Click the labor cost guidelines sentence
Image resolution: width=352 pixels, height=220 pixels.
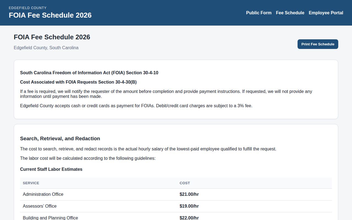coord(88,158)
